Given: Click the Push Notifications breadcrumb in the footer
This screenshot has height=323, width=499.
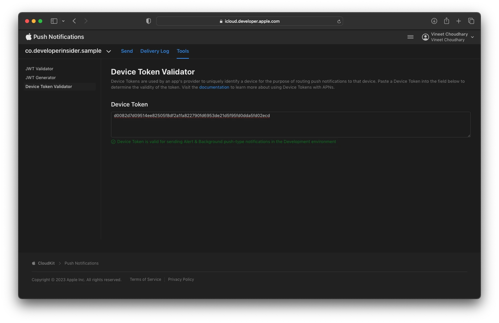Looking at the screenshot, I should 82,263.
